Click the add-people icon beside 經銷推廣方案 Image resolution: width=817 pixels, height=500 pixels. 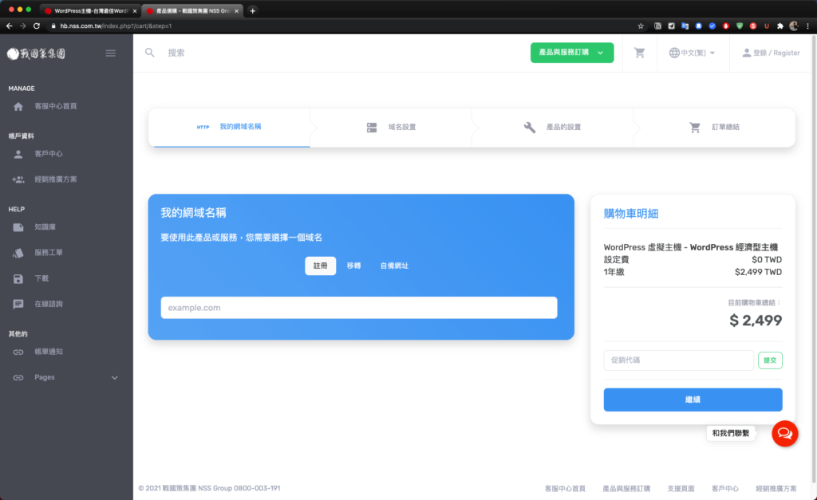click(18, 179)
